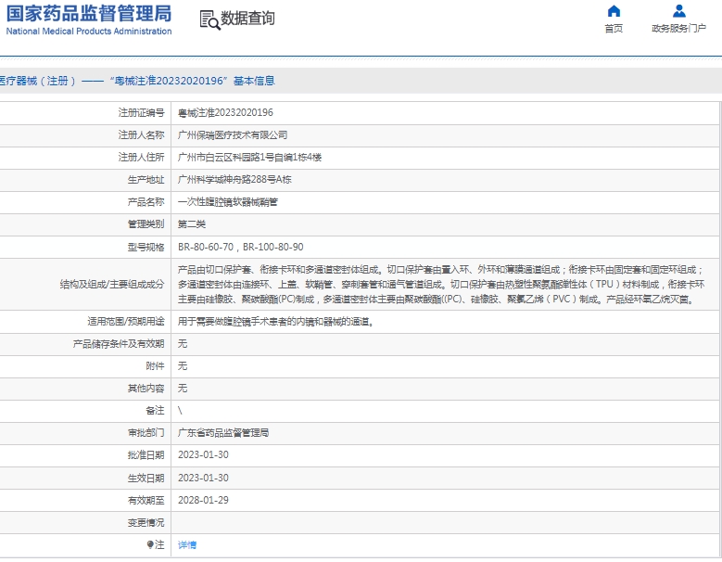
Task: Click the 管理类别 row label
Action: (x=146, y=224)
